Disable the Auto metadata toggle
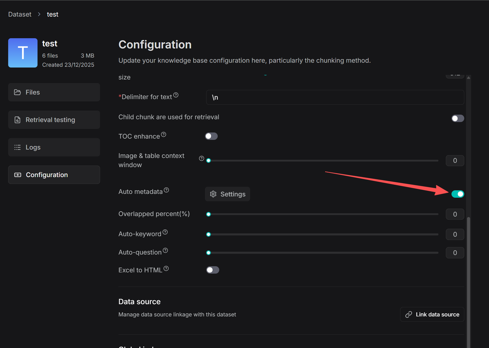 click(458, 194)
